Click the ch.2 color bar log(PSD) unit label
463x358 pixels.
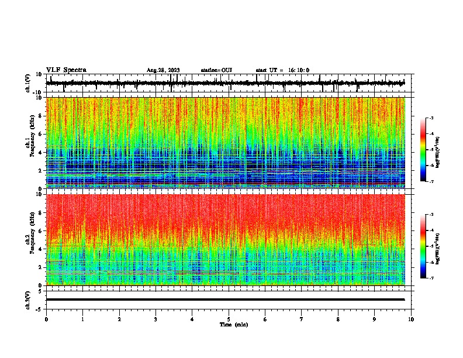[x=438, y=249]
